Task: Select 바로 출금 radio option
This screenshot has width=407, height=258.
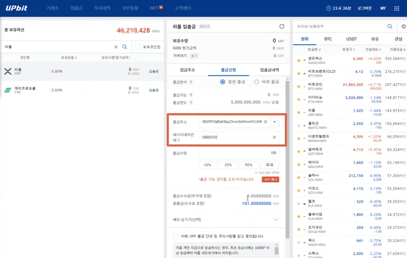Action: (256, 82)
